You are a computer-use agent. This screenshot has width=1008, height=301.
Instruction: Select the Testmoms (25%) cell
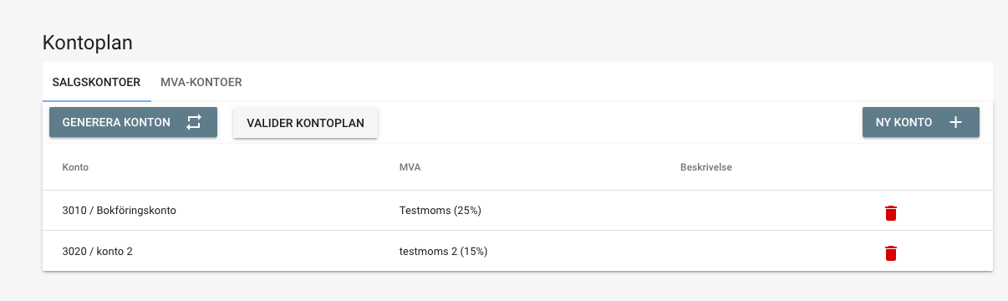click(x=440, y=211)
